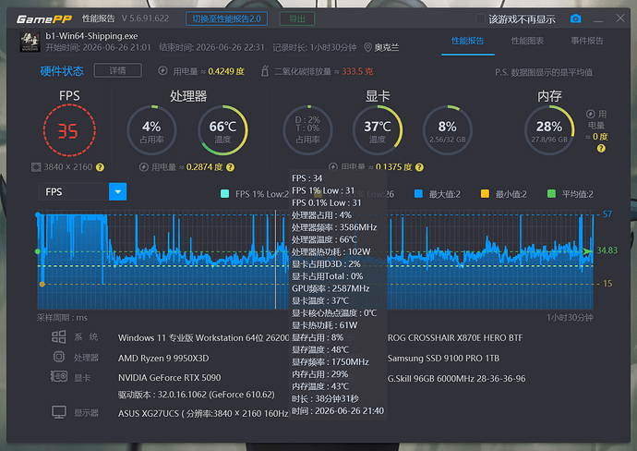
Task: Click the system Windows-grid icon beside 系统
Action: pos(58,336)
